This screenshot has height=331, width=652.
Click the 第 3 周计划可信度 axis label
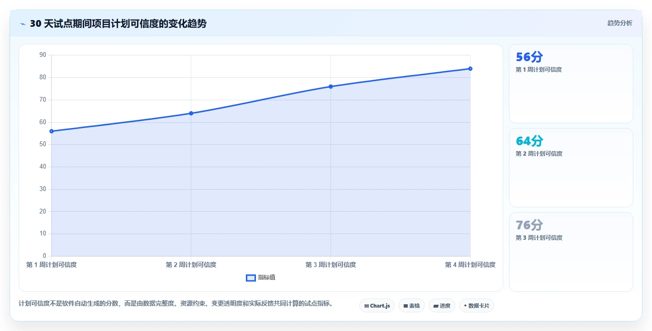coord(331,265)
